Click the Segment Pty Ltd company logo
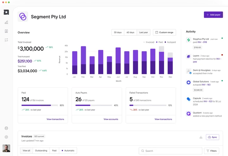This screenshot has width=228, height=156. click(23, 17)
